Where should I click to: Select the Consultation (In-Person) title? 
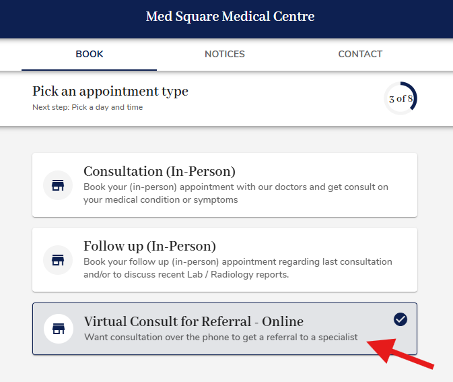160,171
